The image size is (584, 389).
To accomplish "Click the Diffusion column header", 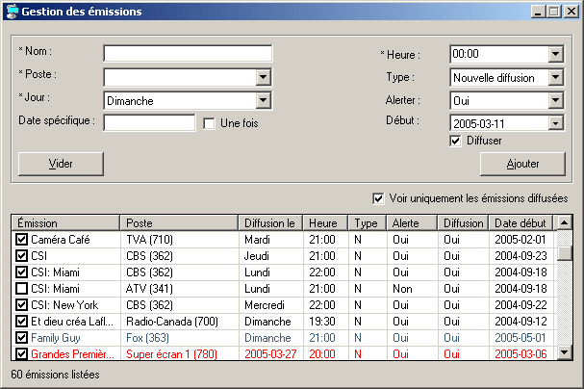I will [463, 222].
